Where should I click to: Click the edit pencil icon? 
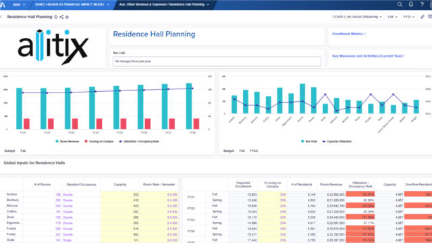[x=423, y=17]
